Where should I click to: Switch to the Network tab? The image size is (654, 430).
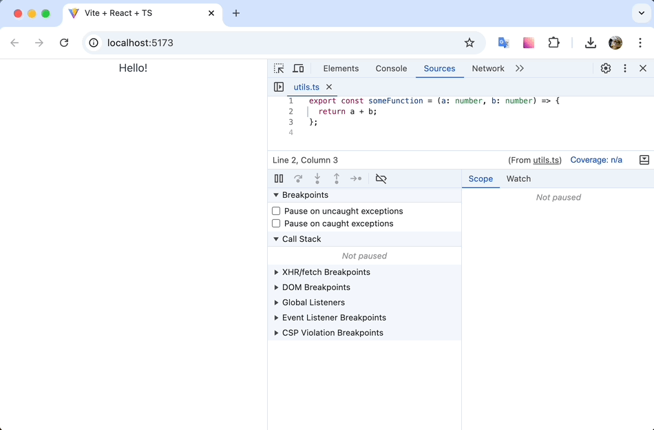[488, 68]
